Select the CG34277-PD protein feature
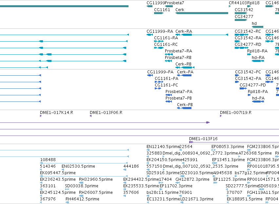The image size is (279, 204). (x=243, y=88)
